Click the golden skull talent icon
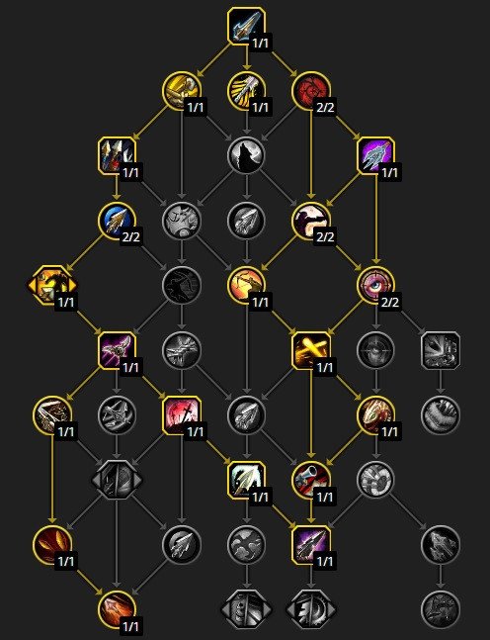 click(x=182, y=91)
